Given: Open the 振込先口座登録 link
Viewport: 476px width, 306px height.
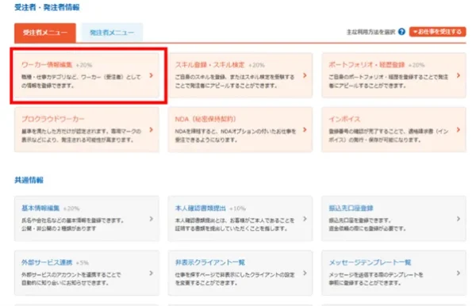Looking at the screenshot, I should 351,208.
